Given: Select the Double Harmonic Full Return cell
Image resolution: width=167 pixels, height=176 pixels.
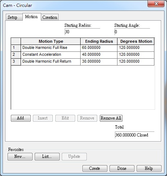Looking at the screenshot, I should click(51, 62).
